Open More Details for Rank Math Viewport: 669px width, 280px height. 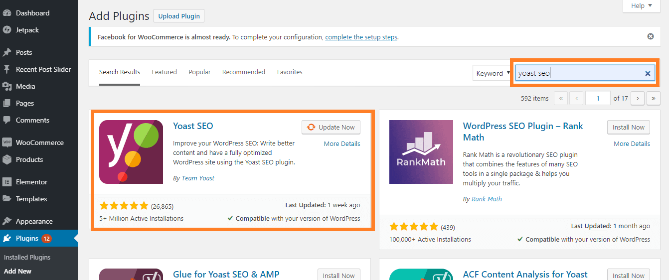(x=632, y=143)
